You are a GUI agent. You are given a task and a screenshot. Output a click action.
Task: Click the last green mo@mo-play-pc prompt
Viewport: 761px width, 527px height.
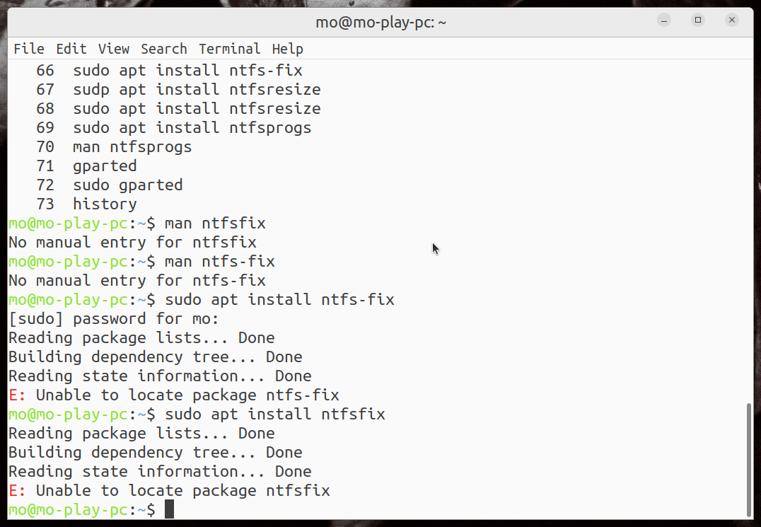point(69,510)
